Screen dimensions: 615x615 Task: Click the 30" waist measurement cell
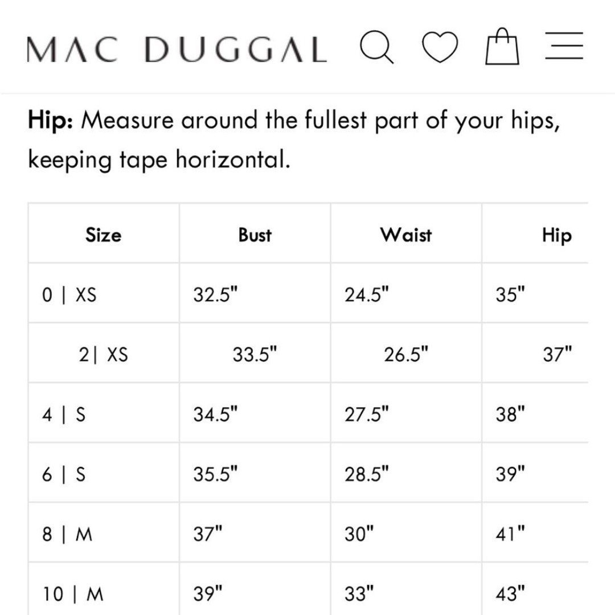(x=406, y=534)
